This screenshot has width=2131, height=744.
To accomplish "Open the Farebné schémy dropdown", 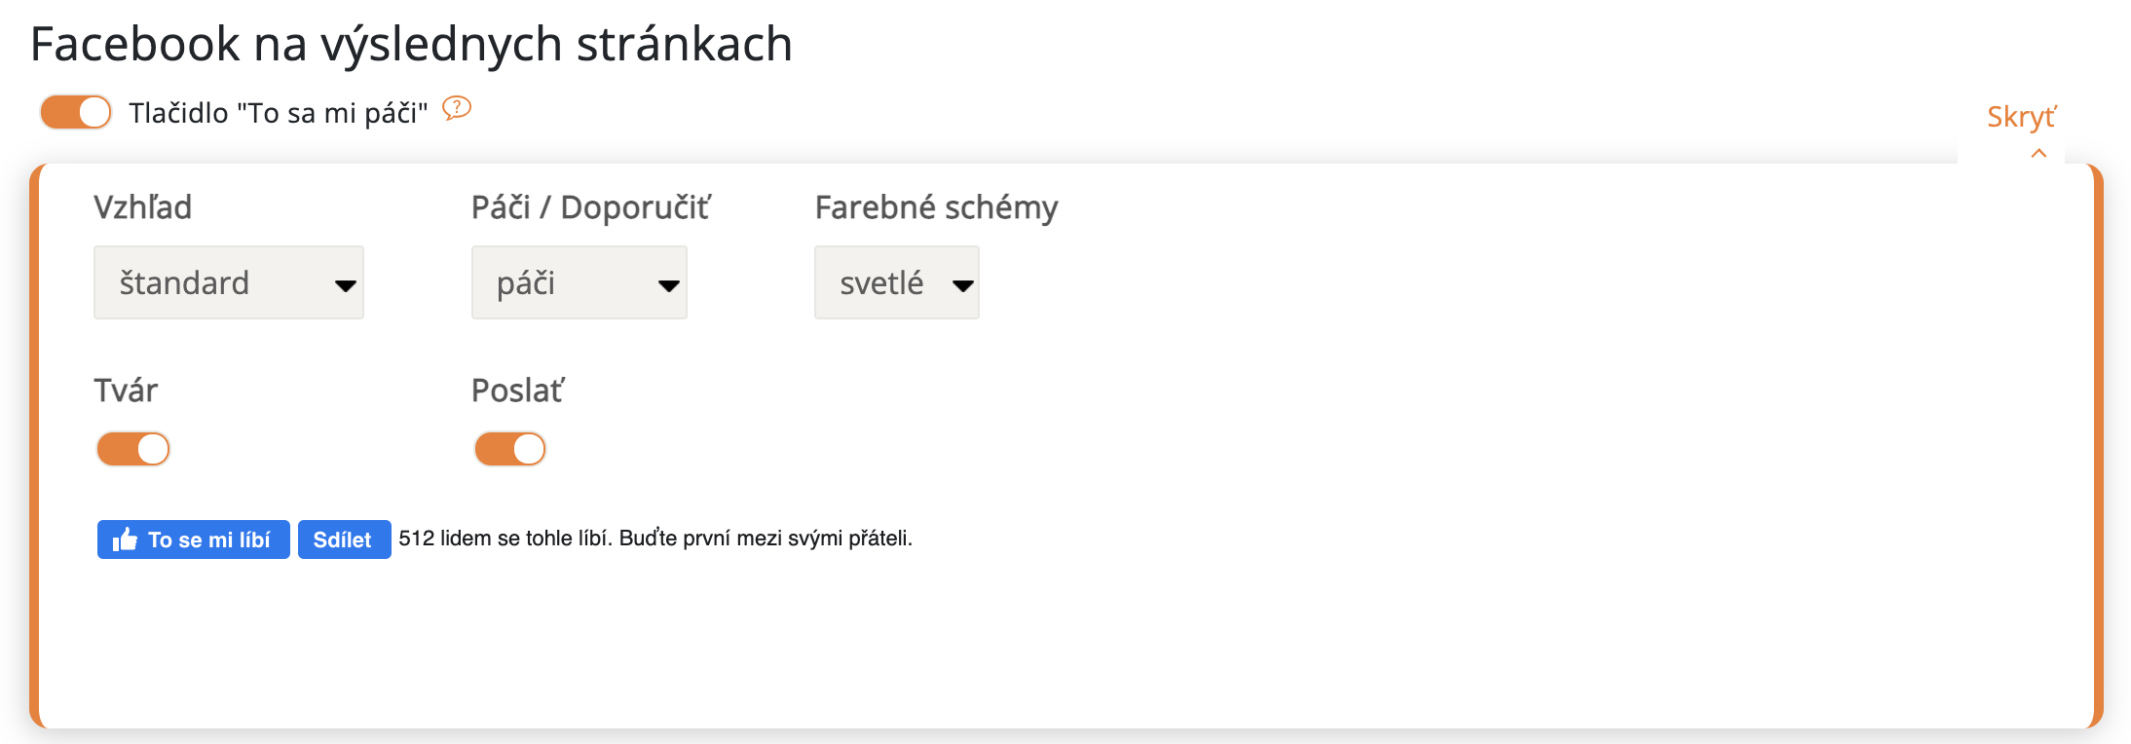I will 896,282.
